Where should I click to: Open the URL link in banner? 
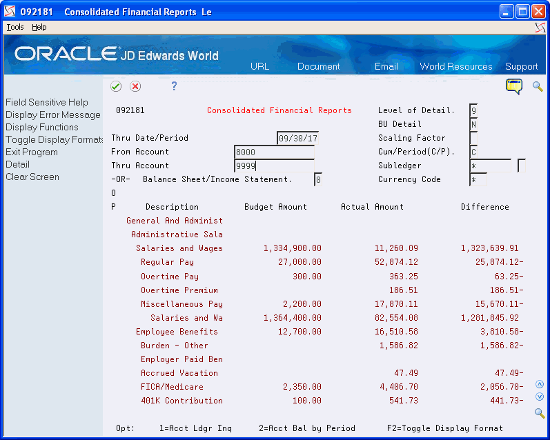pos(259,66)
